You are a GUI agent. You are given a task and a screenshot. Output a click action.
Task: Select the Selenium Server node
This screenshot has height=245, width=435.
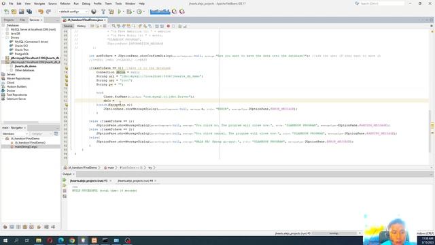click(16, 99)
